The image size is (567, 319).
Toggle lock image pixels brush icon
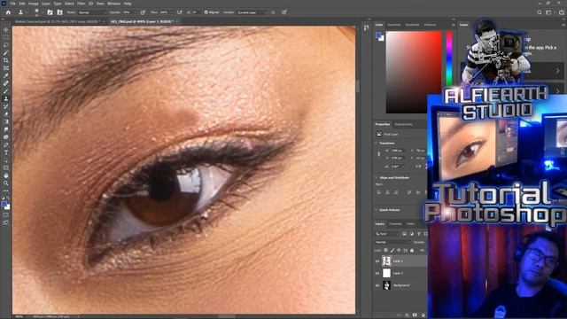pyautogui.click(x=392, y=250)
